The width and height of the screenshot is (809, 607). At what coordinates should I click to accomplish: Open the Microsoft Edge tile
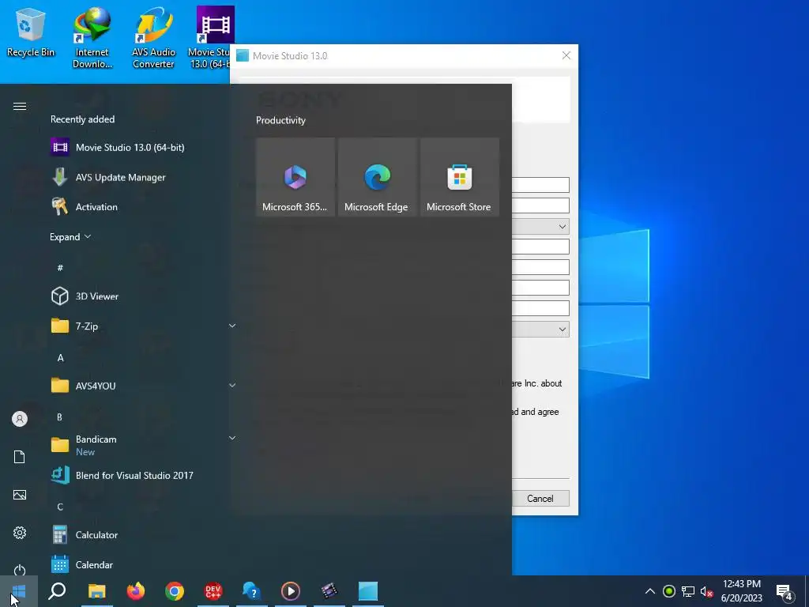(377, 177)
